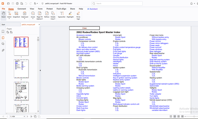The width and height of the screenshot is (198, 119).
Task: Click the Close button above index title
Action: (x=85, y=28)
